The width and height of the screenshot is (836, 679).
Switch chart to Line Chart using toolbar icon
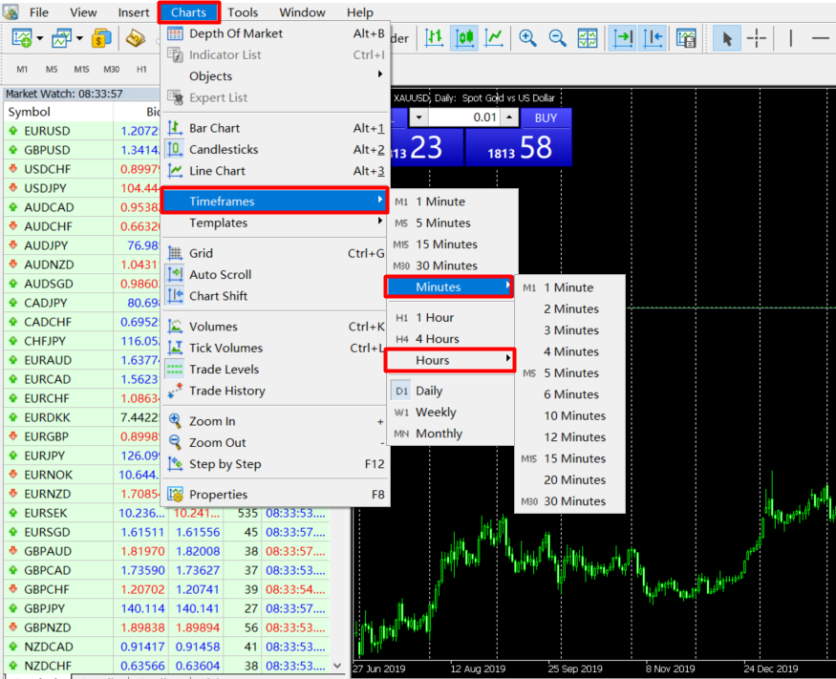click(x=494, y=39)
